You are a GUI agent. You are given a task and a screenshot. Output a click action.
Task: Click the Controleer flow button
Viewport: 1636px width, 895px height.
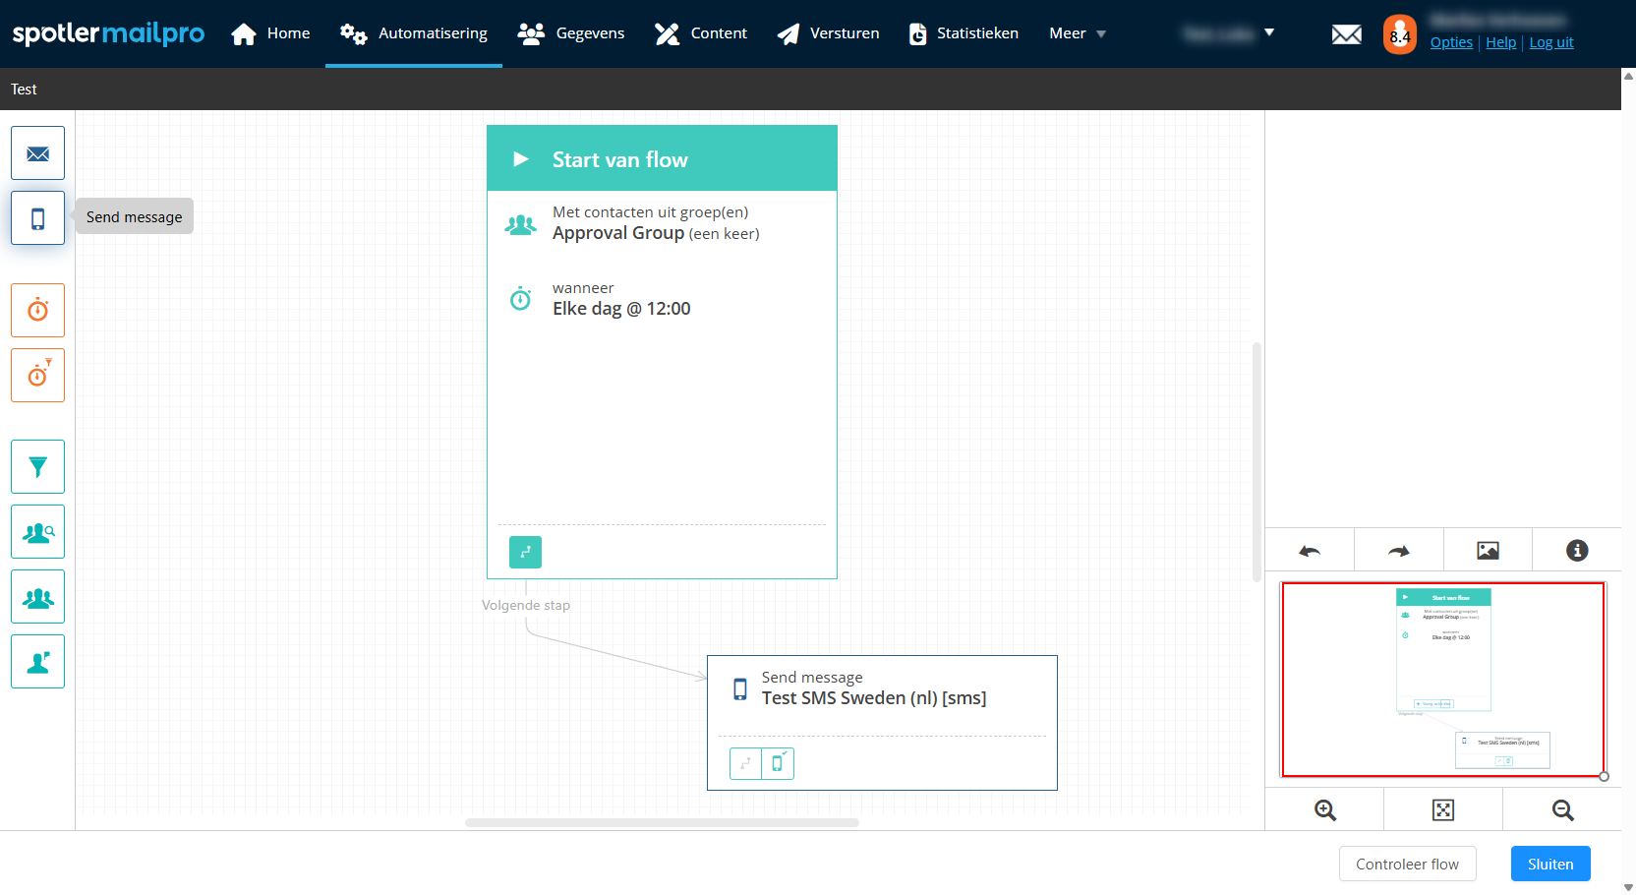(x=1408, y=864)
